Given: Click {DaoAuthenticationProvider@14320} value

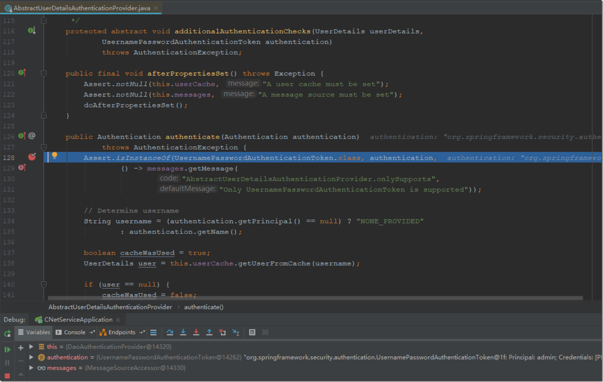Looking at the screenshot, I should [118, 347].
